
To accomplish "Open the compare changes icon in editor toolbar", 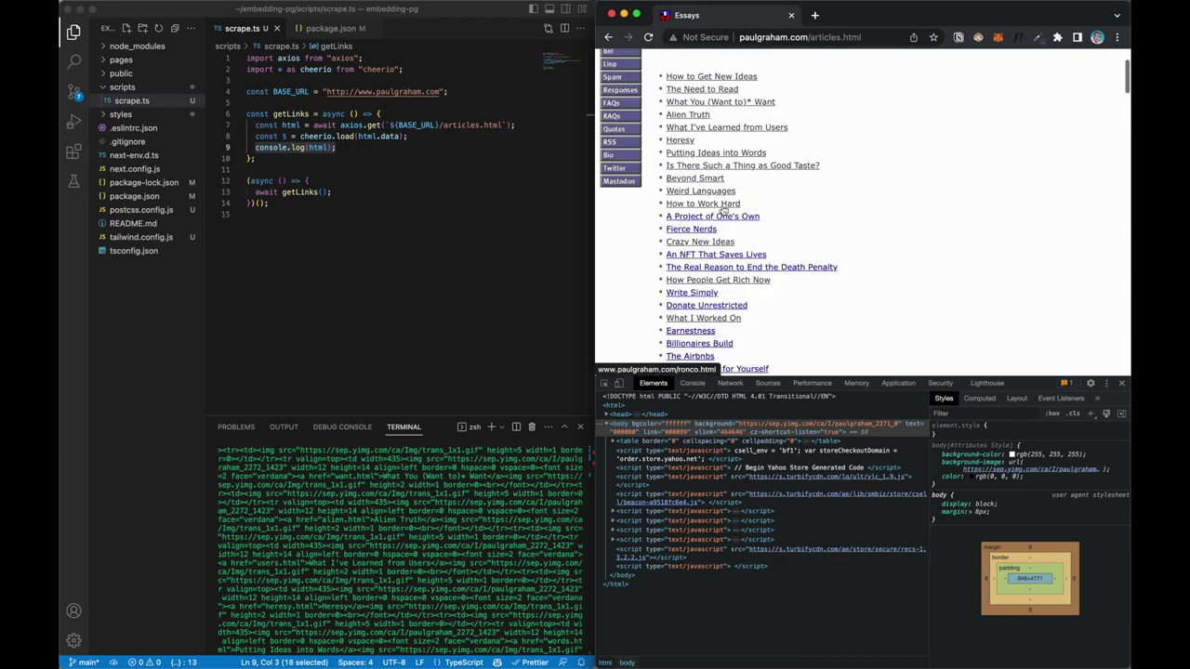I will (x=548, y=28).
